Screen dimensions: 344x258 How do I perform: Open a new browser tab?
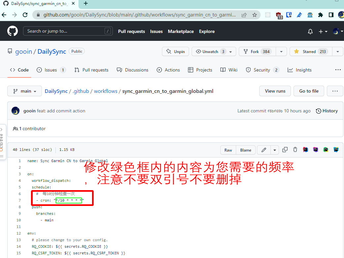point(86,4)
